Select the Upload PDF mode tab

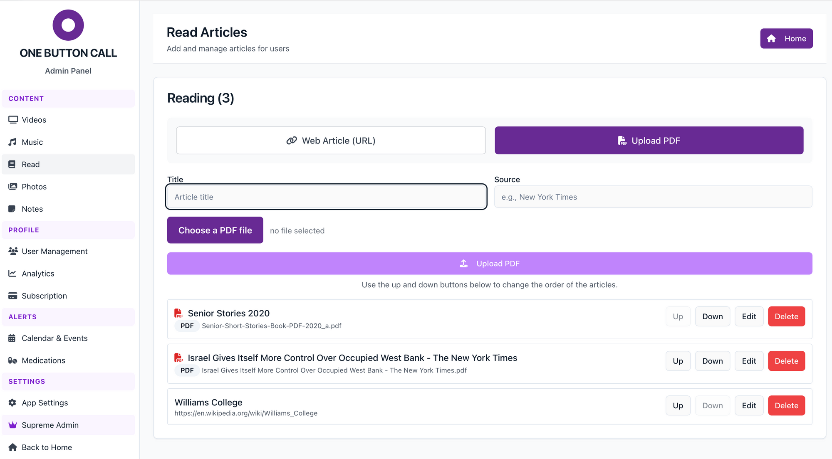(649, 141)
